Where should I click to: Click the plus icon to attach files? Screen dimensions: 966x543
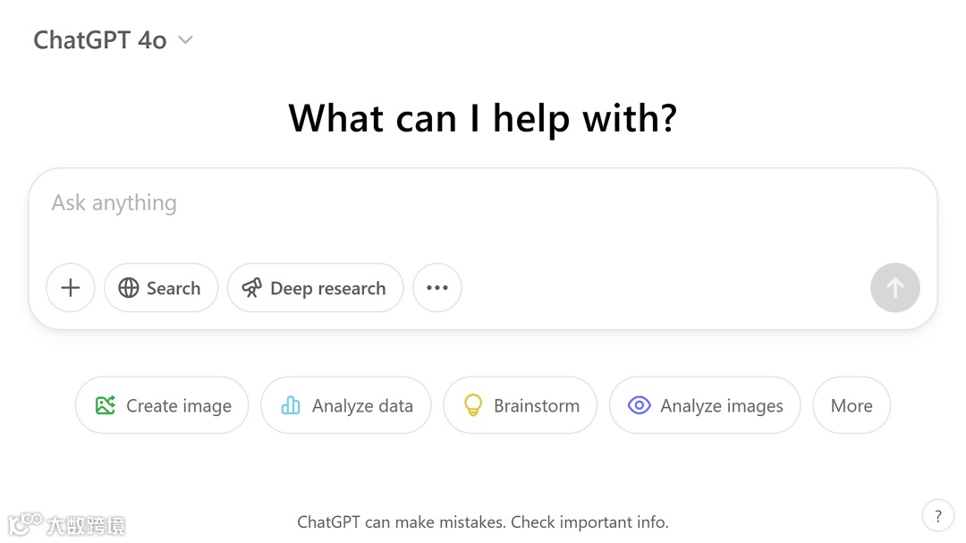(70, 287)
